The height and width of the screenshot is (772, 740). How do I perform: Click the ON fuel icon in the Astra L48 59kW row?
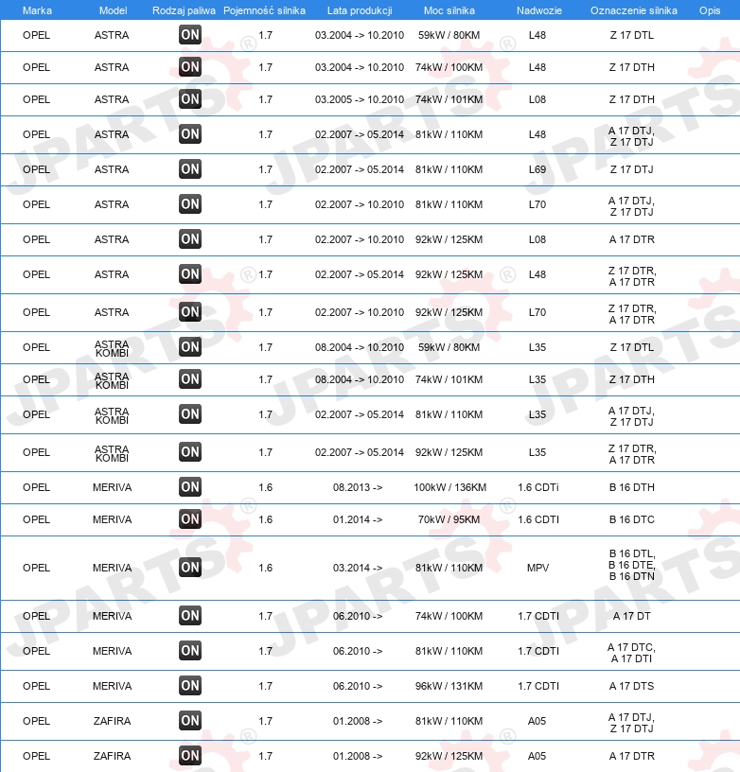(190, 35)
